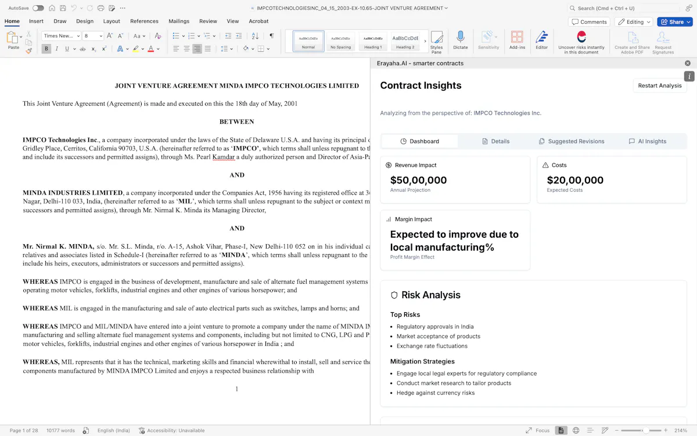
Task: Print the document from quick toolbar
Action: pos(101,8)
